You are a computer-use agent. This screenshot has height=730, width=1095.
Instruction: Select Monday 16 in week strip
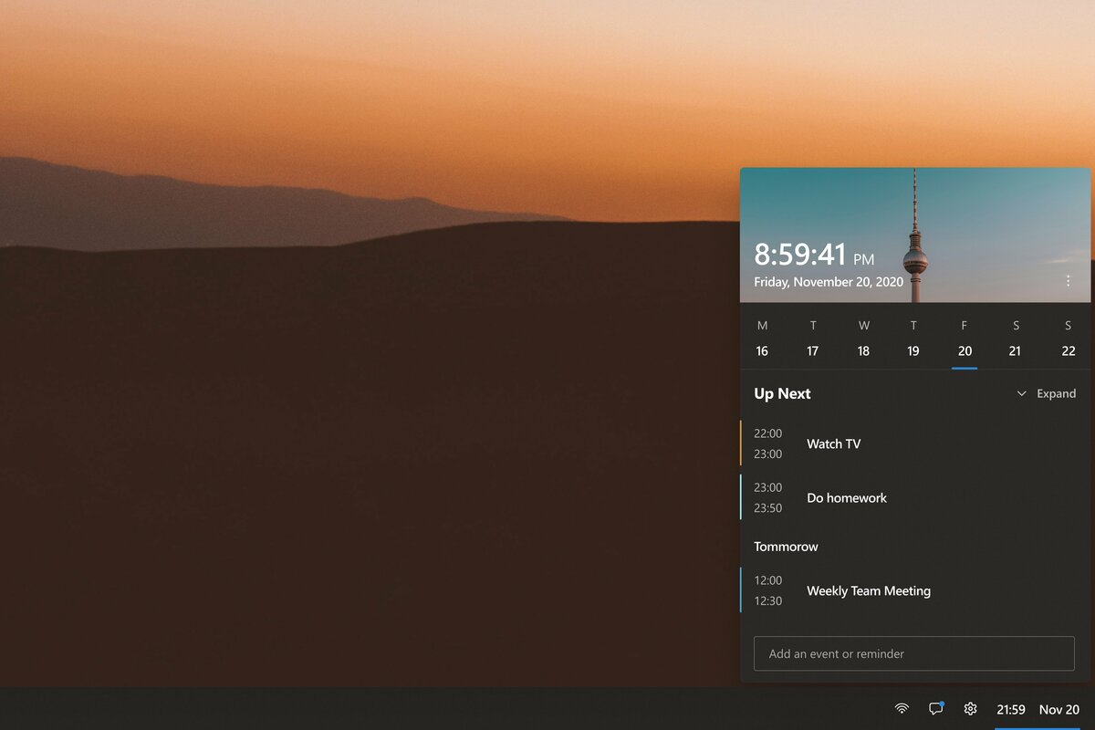pyautogui.click(x=762, y=339)
